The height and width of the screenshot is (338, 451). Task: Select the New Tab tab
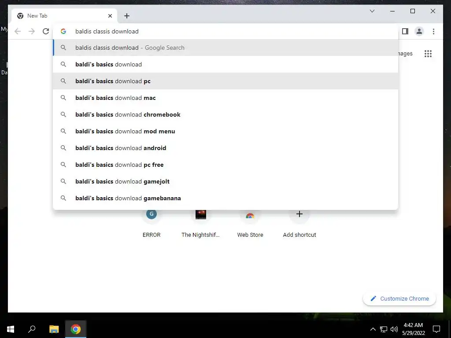64,16
